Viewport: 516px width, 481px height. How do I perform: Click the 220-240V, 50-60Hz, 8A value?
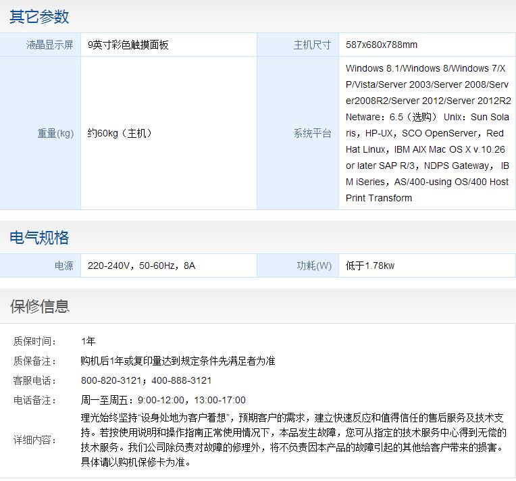pos(142,265)
